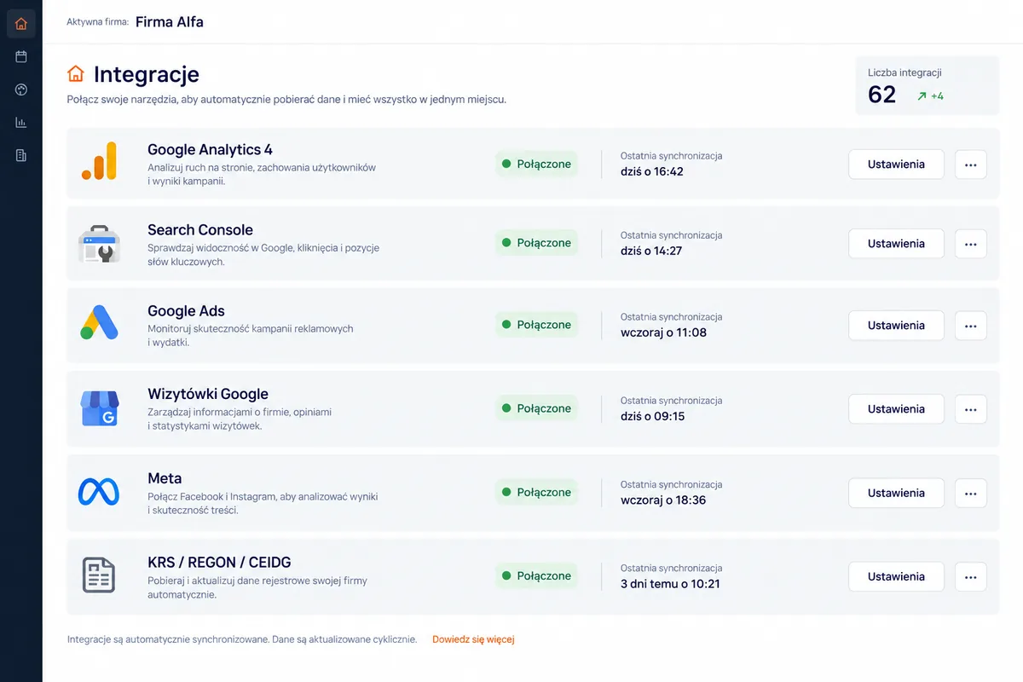Click the Google Analytics 4 title
Screen dimensions: 1023x682
[210, 150]
